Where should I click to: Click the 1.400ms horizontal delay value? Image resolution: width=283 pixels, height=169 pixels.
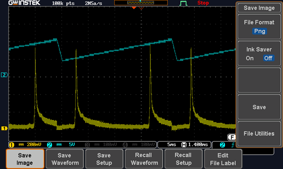coord(198,144)
